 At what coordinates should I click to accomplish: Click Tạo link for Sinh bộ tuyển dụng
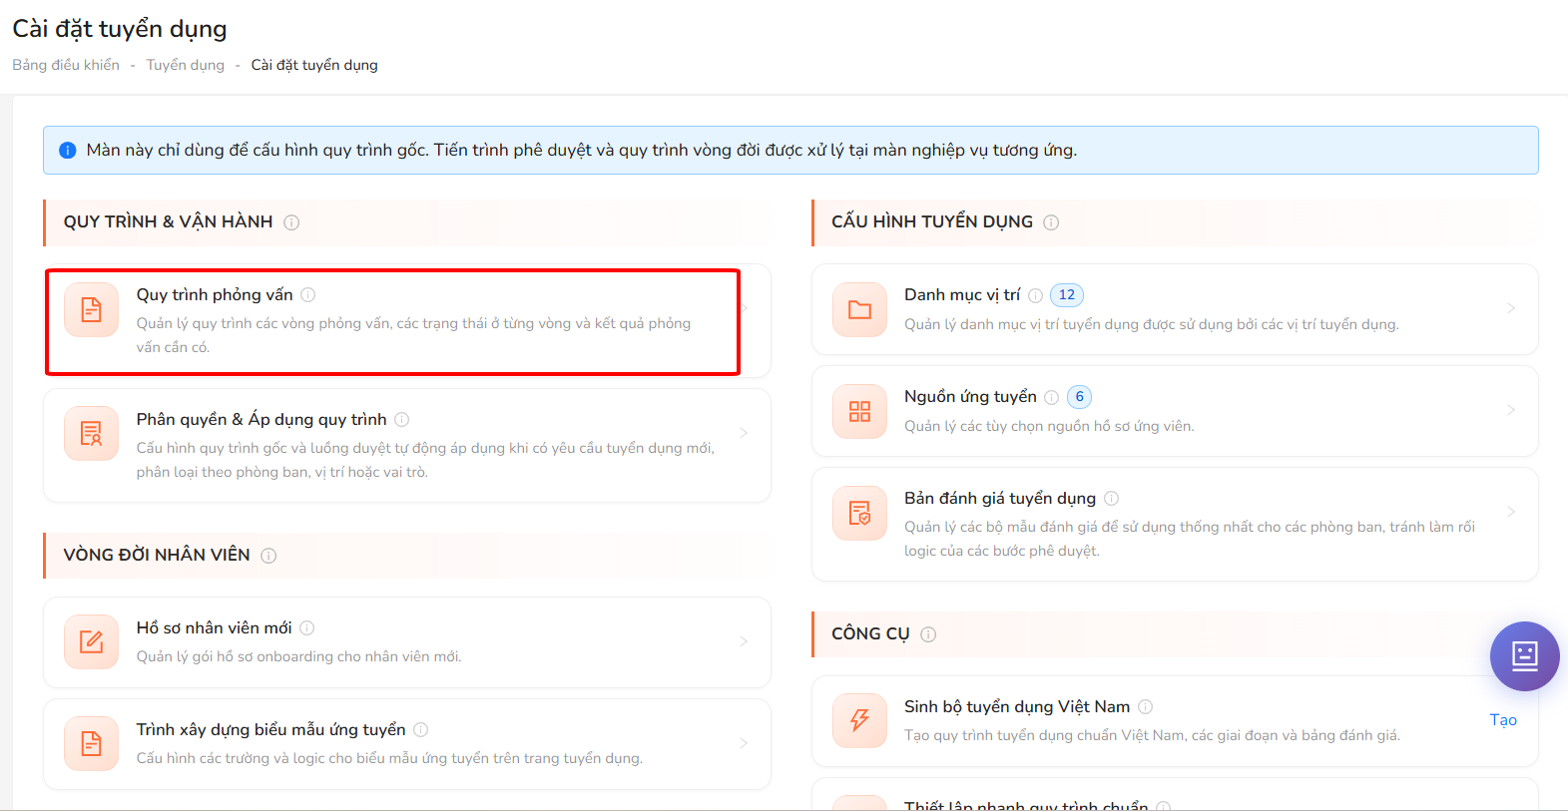tap(1503, 720)
